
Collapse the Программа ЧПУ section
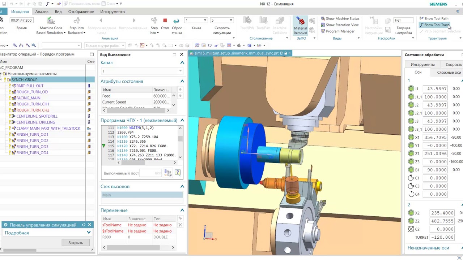pyautogui.click(x=182, y=120)
